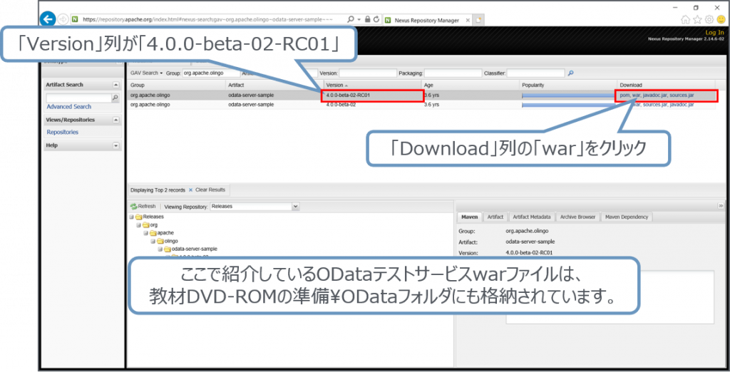The height and width of the screenshot is (372, 730).
Task: Click the Log In link
Action: pos(714,32)
